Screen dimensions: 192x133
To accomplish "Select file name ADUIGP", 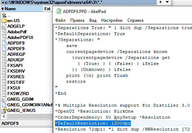I will coord(15,60).
